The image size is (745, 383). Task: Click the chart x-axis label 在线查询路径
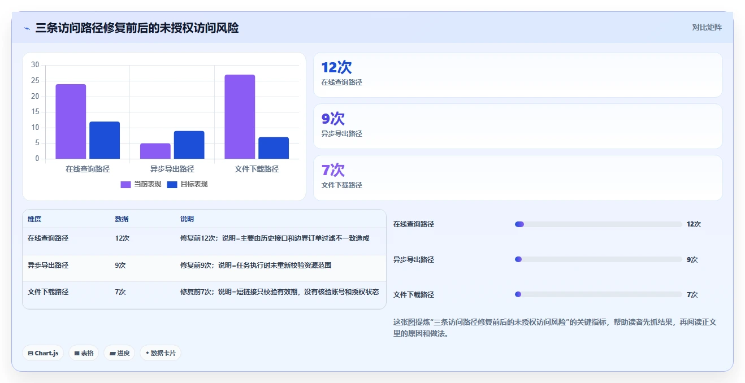tap(88, 169)
